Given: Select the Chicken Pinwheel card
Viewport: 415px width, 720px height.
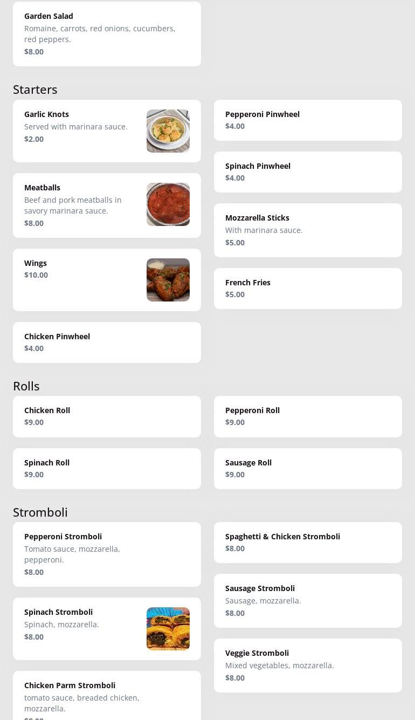Looking at the screenshot, I should [x=107, y=342].
